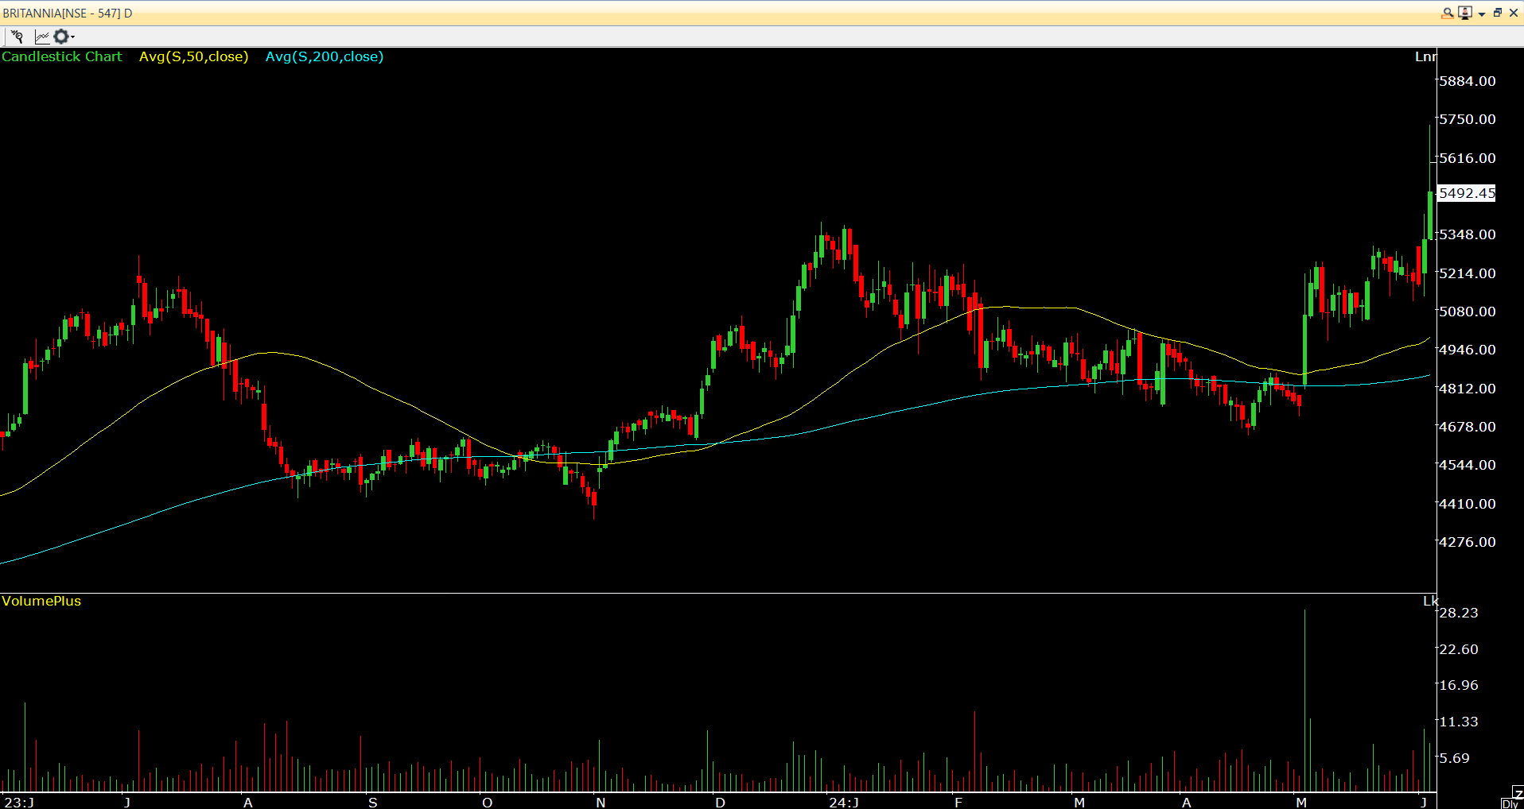Click the N month marker on time axis

click(601, 803)
